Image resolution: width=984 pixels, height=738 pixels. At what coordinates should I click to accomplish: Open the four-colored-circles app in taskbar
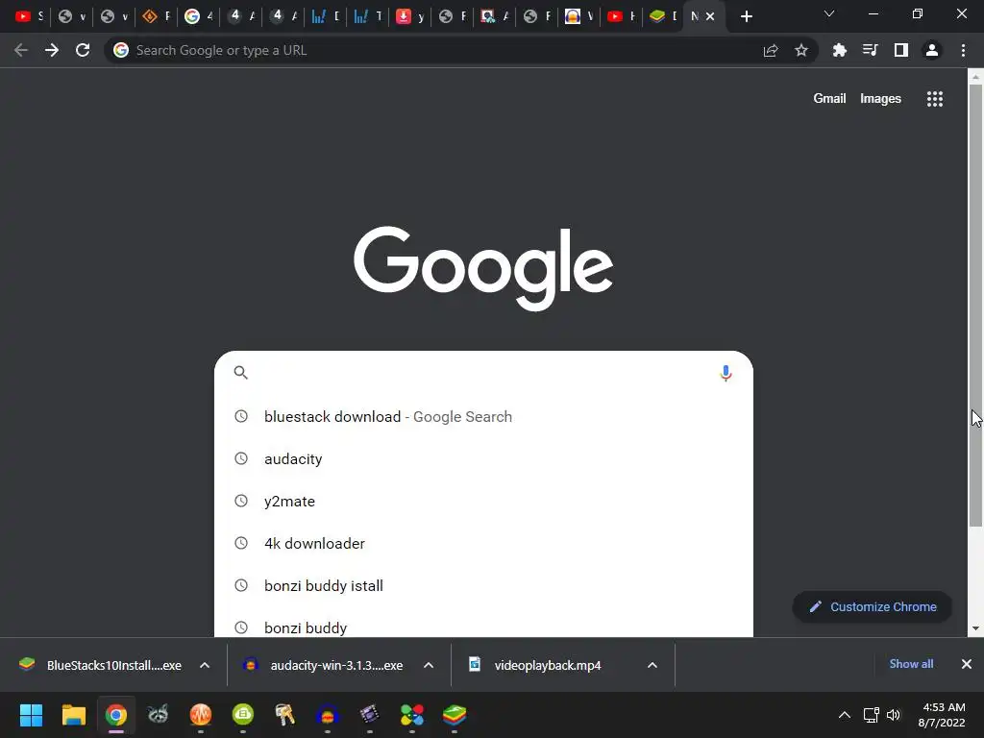(x=412, y=715)
